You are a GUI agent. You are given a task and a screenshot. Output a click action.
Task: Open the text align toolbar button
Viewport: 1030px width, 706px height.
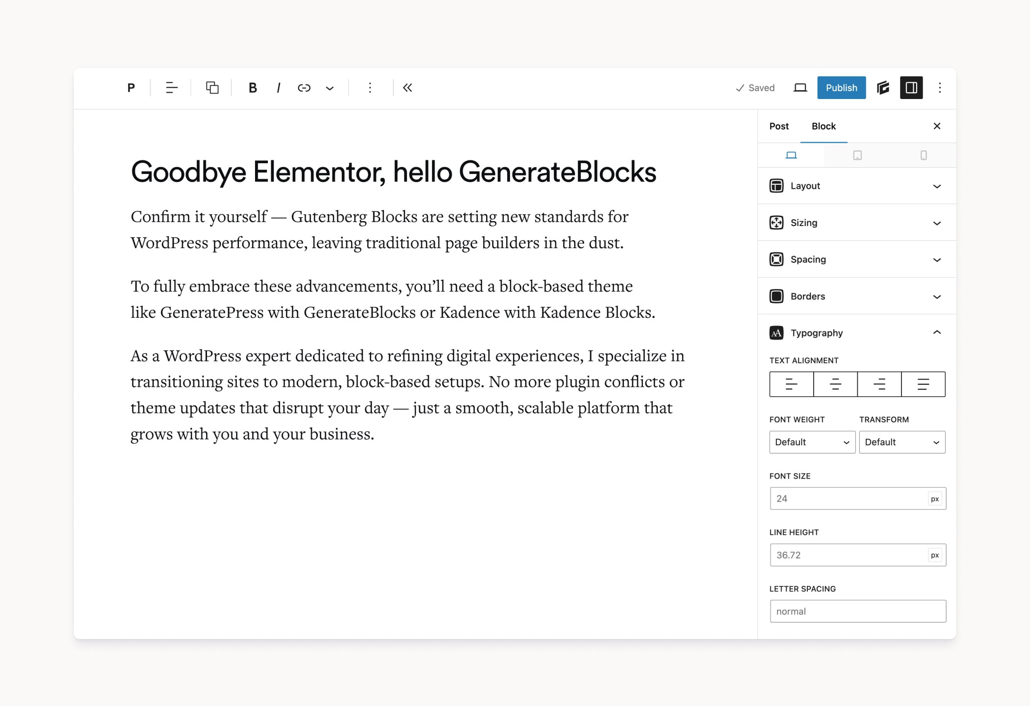click(171, 88)
